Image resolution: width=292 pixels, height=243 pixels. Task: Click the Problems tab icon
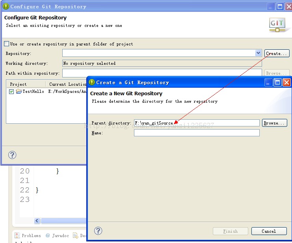click(17, 235)
